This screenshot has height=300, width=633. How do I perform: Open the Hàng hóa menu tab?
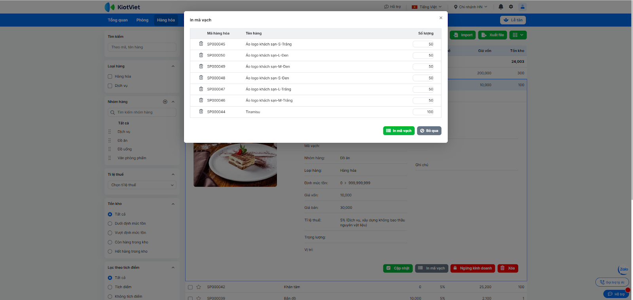point(166,20)
